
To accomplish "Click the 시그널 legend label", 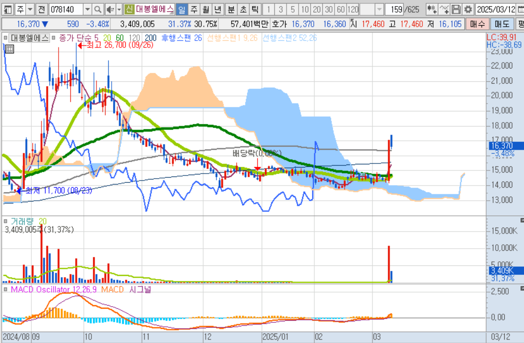I will pos(140,290).
